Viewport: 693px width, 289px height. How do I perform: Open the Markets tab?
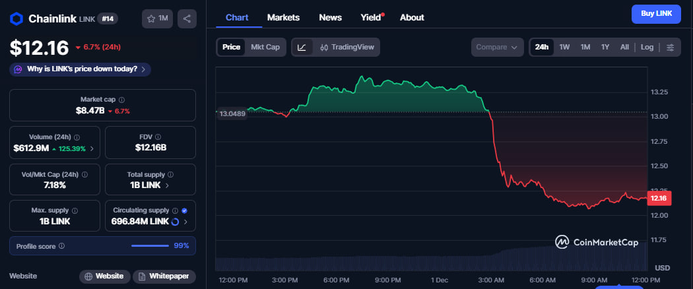point(283,18)
